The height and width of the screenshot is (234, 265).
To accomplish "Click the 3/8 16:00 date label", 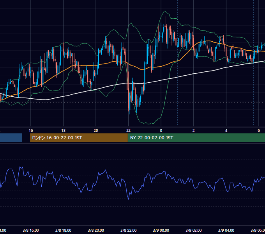I will (31, 230).
